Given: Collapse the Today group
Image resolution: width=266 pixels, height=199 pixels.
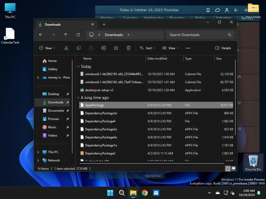Looking at the screenshot, I should tap(78, 67).
